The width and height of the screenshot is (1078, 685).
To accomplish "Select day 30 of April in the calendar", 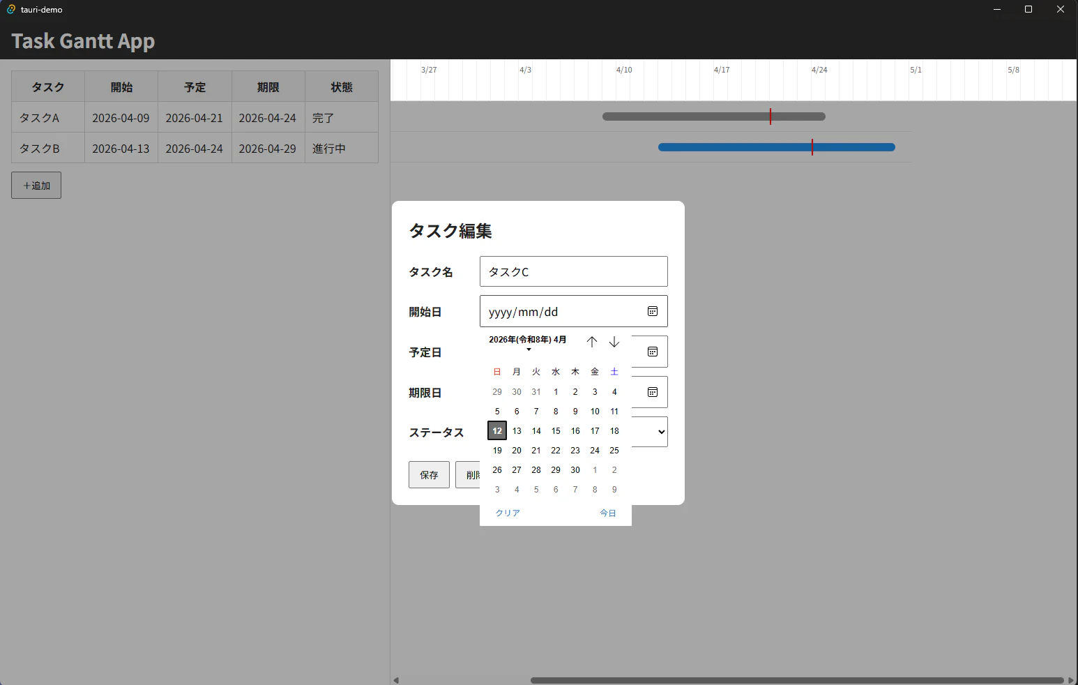I will pyautogui.click(x=575, y=470).
